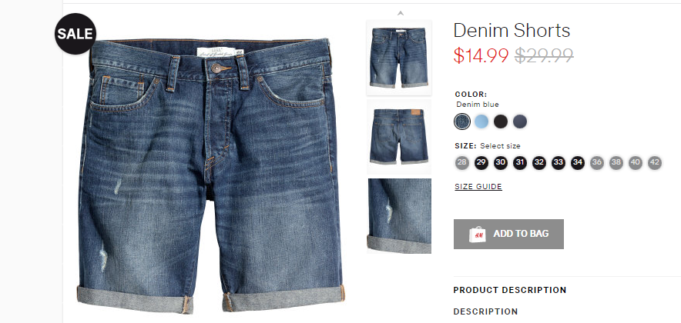This screenshot has height=323, width=681.
Task: Pick size 34
Action: coord(578,163)
